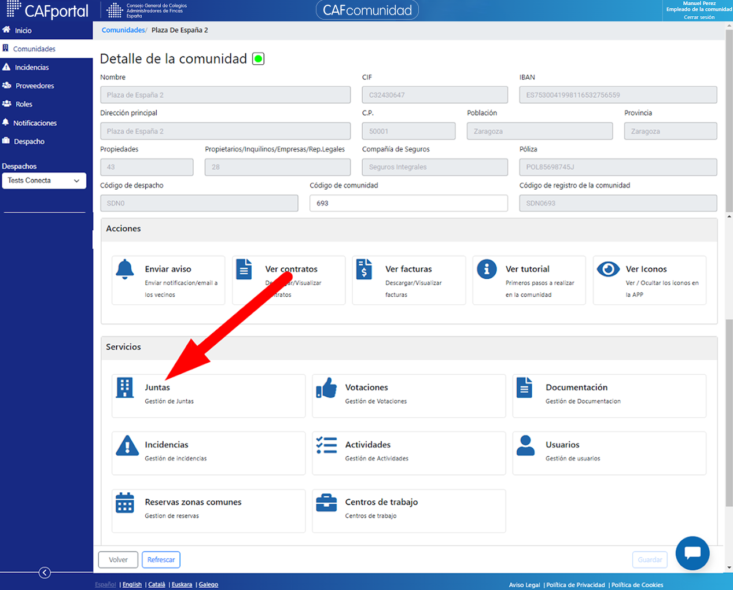733x590 pixels.
Task: Click the Refrescar button
Action: coord(161,560)
